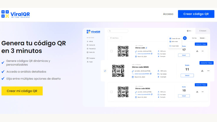Click the blue plus create button
The height and width of the screenshot is (122, 217).
tap(185, 38)
